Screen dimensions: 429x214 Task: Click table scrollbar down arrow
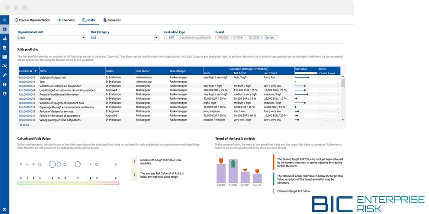(x=343, y=120)
